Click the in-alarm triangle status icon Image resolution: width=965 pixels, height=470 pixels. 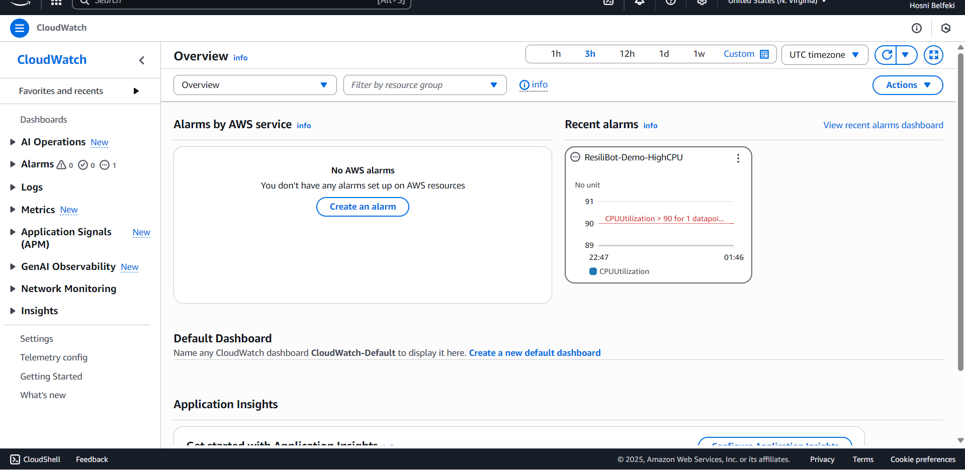pos(61,165)
